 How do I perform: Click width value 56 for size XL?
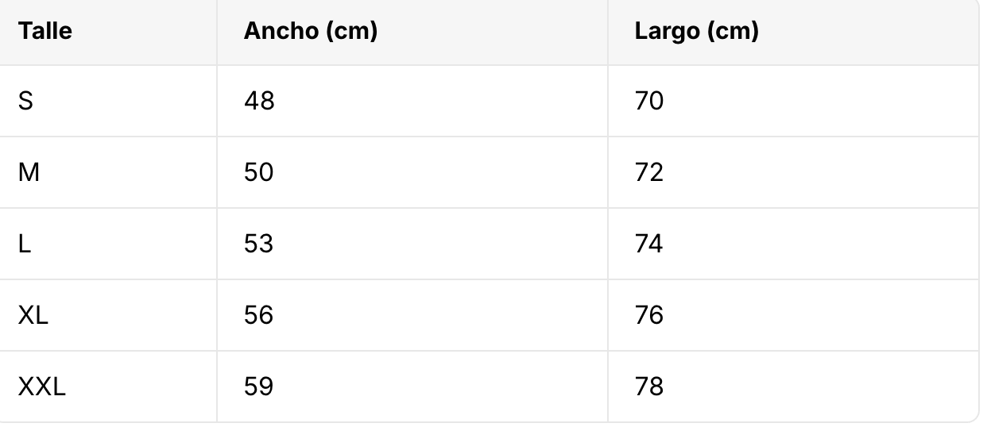pyautogui.click(x=259, y=315)
